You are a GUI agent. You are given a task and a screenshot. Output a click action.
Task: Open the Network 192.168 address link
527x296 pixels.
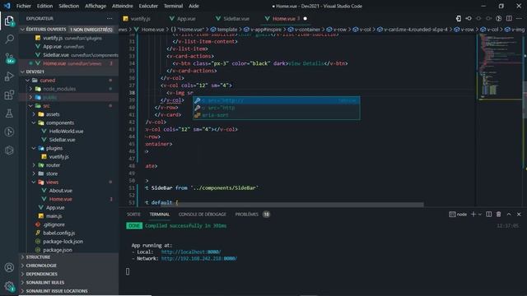199,258
